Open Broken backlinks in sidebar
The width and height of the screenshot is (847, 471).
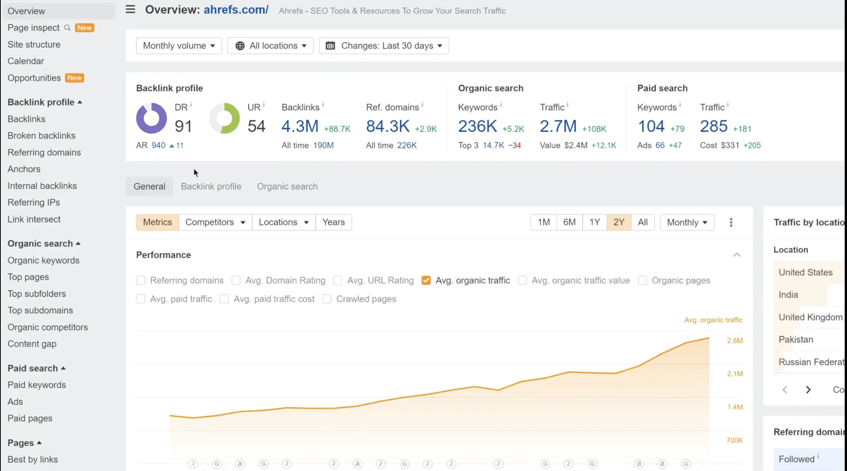pos(42,136)
